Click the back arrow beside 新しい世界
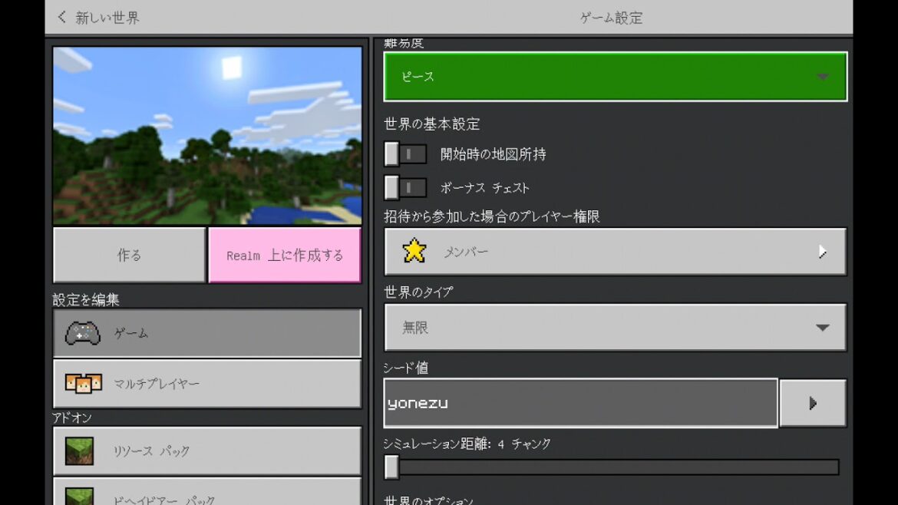The height and width of the screenshot is (505, 898). (x=62, y=17)
